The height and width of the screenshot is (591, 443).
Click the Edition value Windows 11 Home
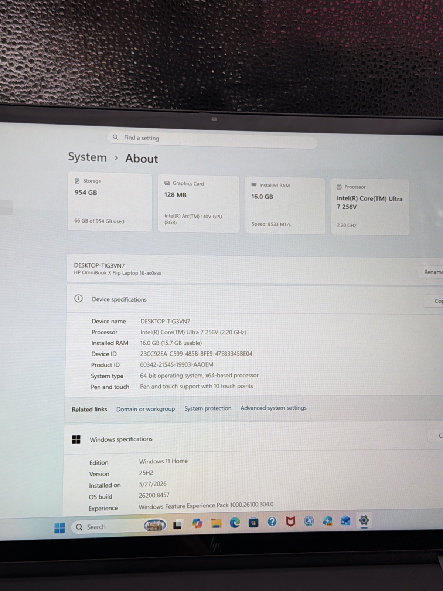[x=163, y=461]
